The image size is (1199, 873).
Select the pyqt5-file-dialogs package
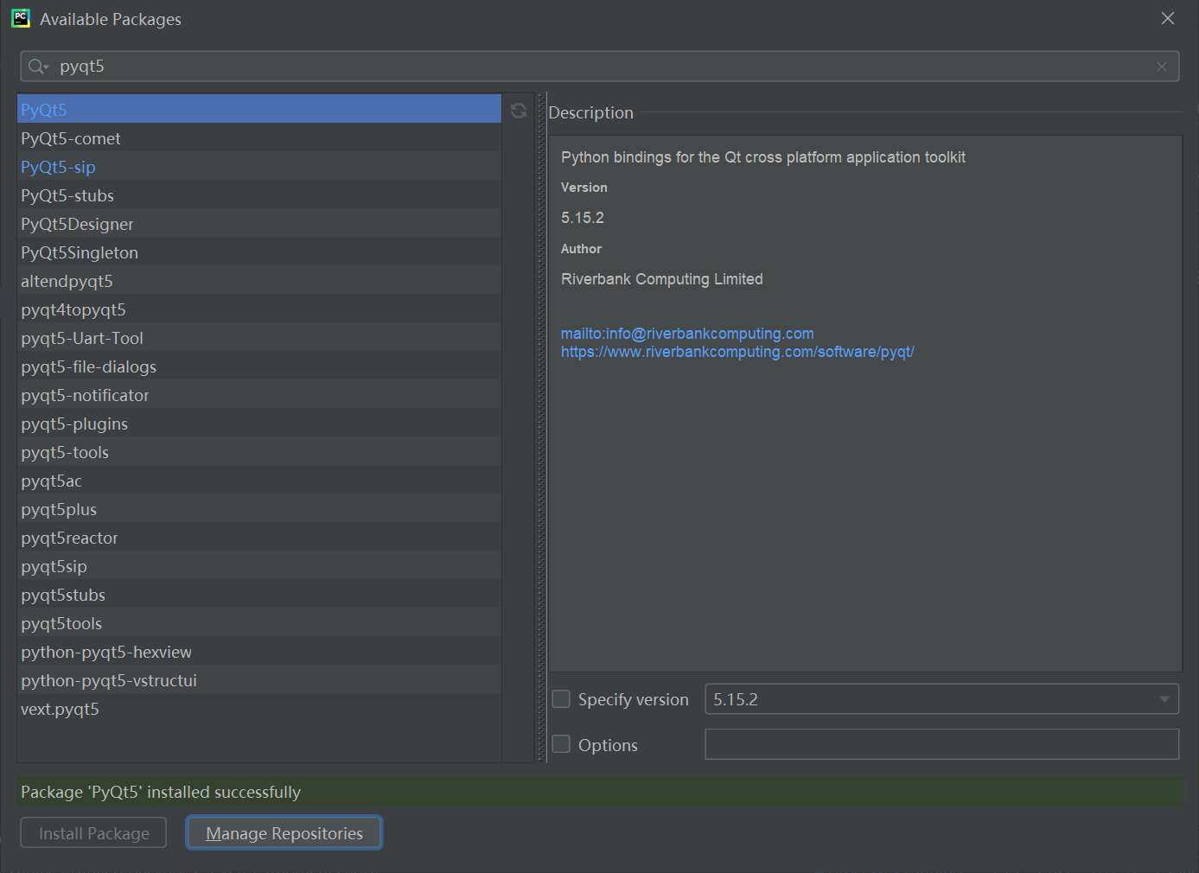[259, 366]
